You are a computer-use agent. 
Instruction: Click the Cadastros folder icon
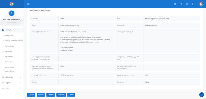pos(3,30)
